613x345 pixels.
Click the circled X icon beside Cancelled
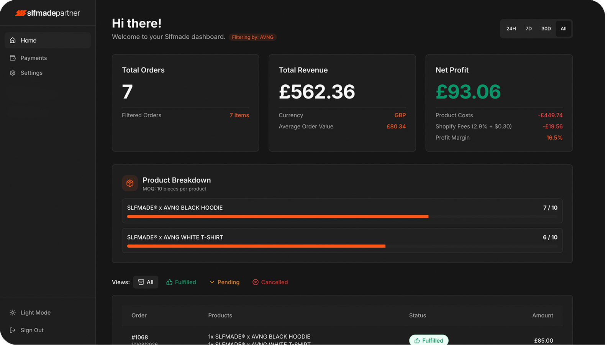(256, 282)
